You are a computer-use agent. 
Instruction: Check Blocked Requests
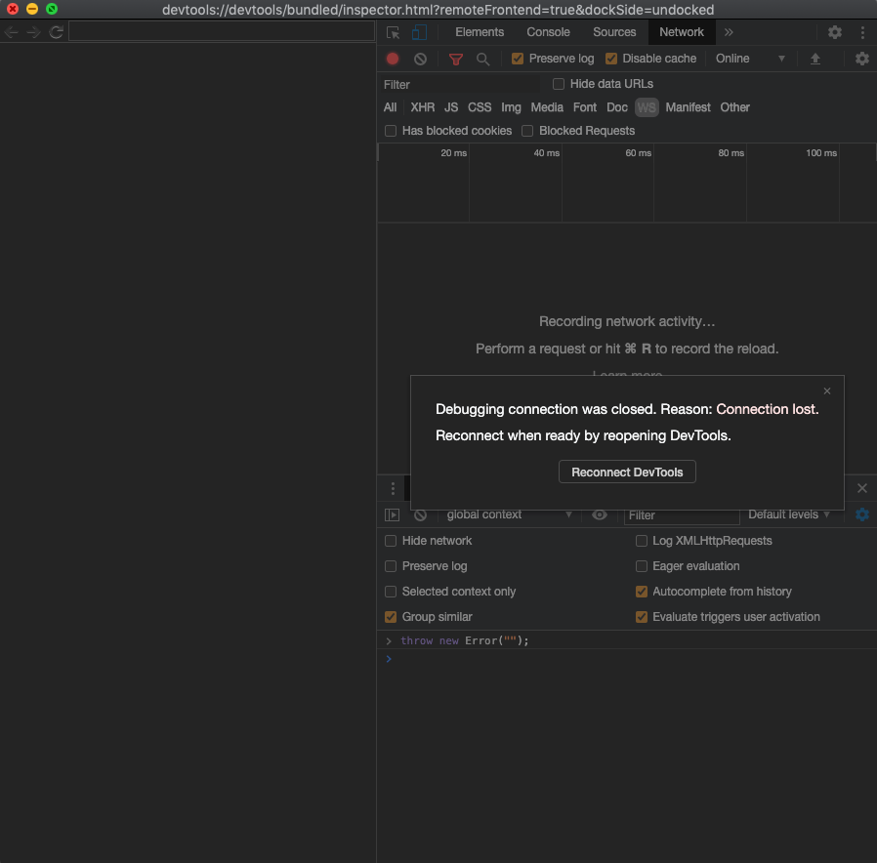[x=526, y=131]
